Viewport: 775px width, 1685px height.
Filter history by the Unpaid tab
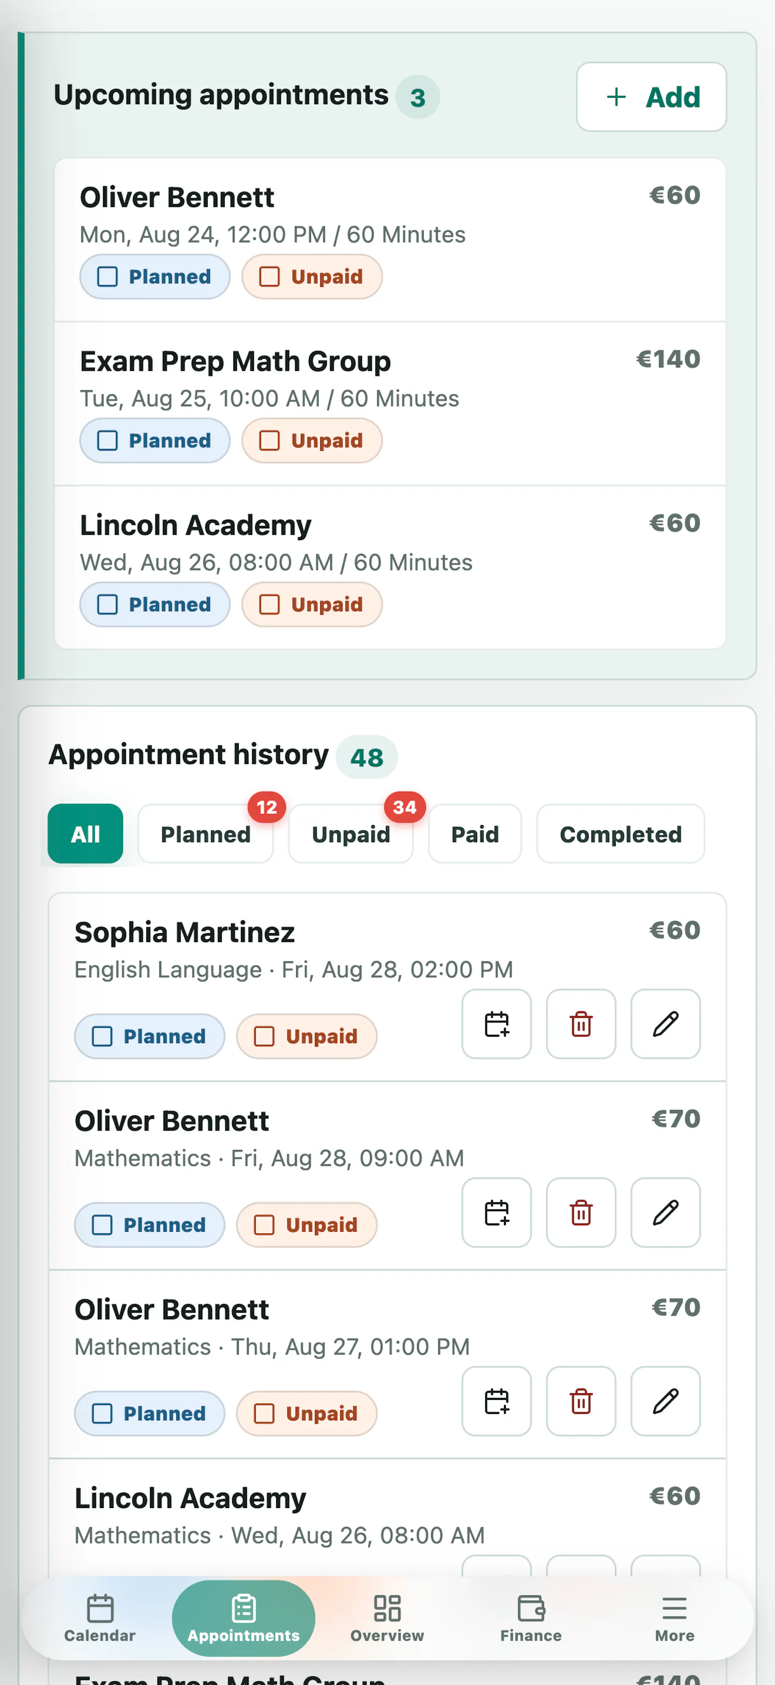350,834
